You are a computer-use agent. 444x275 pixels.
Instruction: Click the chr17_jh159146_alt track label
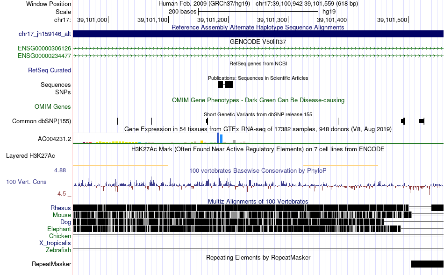point(45,34)
